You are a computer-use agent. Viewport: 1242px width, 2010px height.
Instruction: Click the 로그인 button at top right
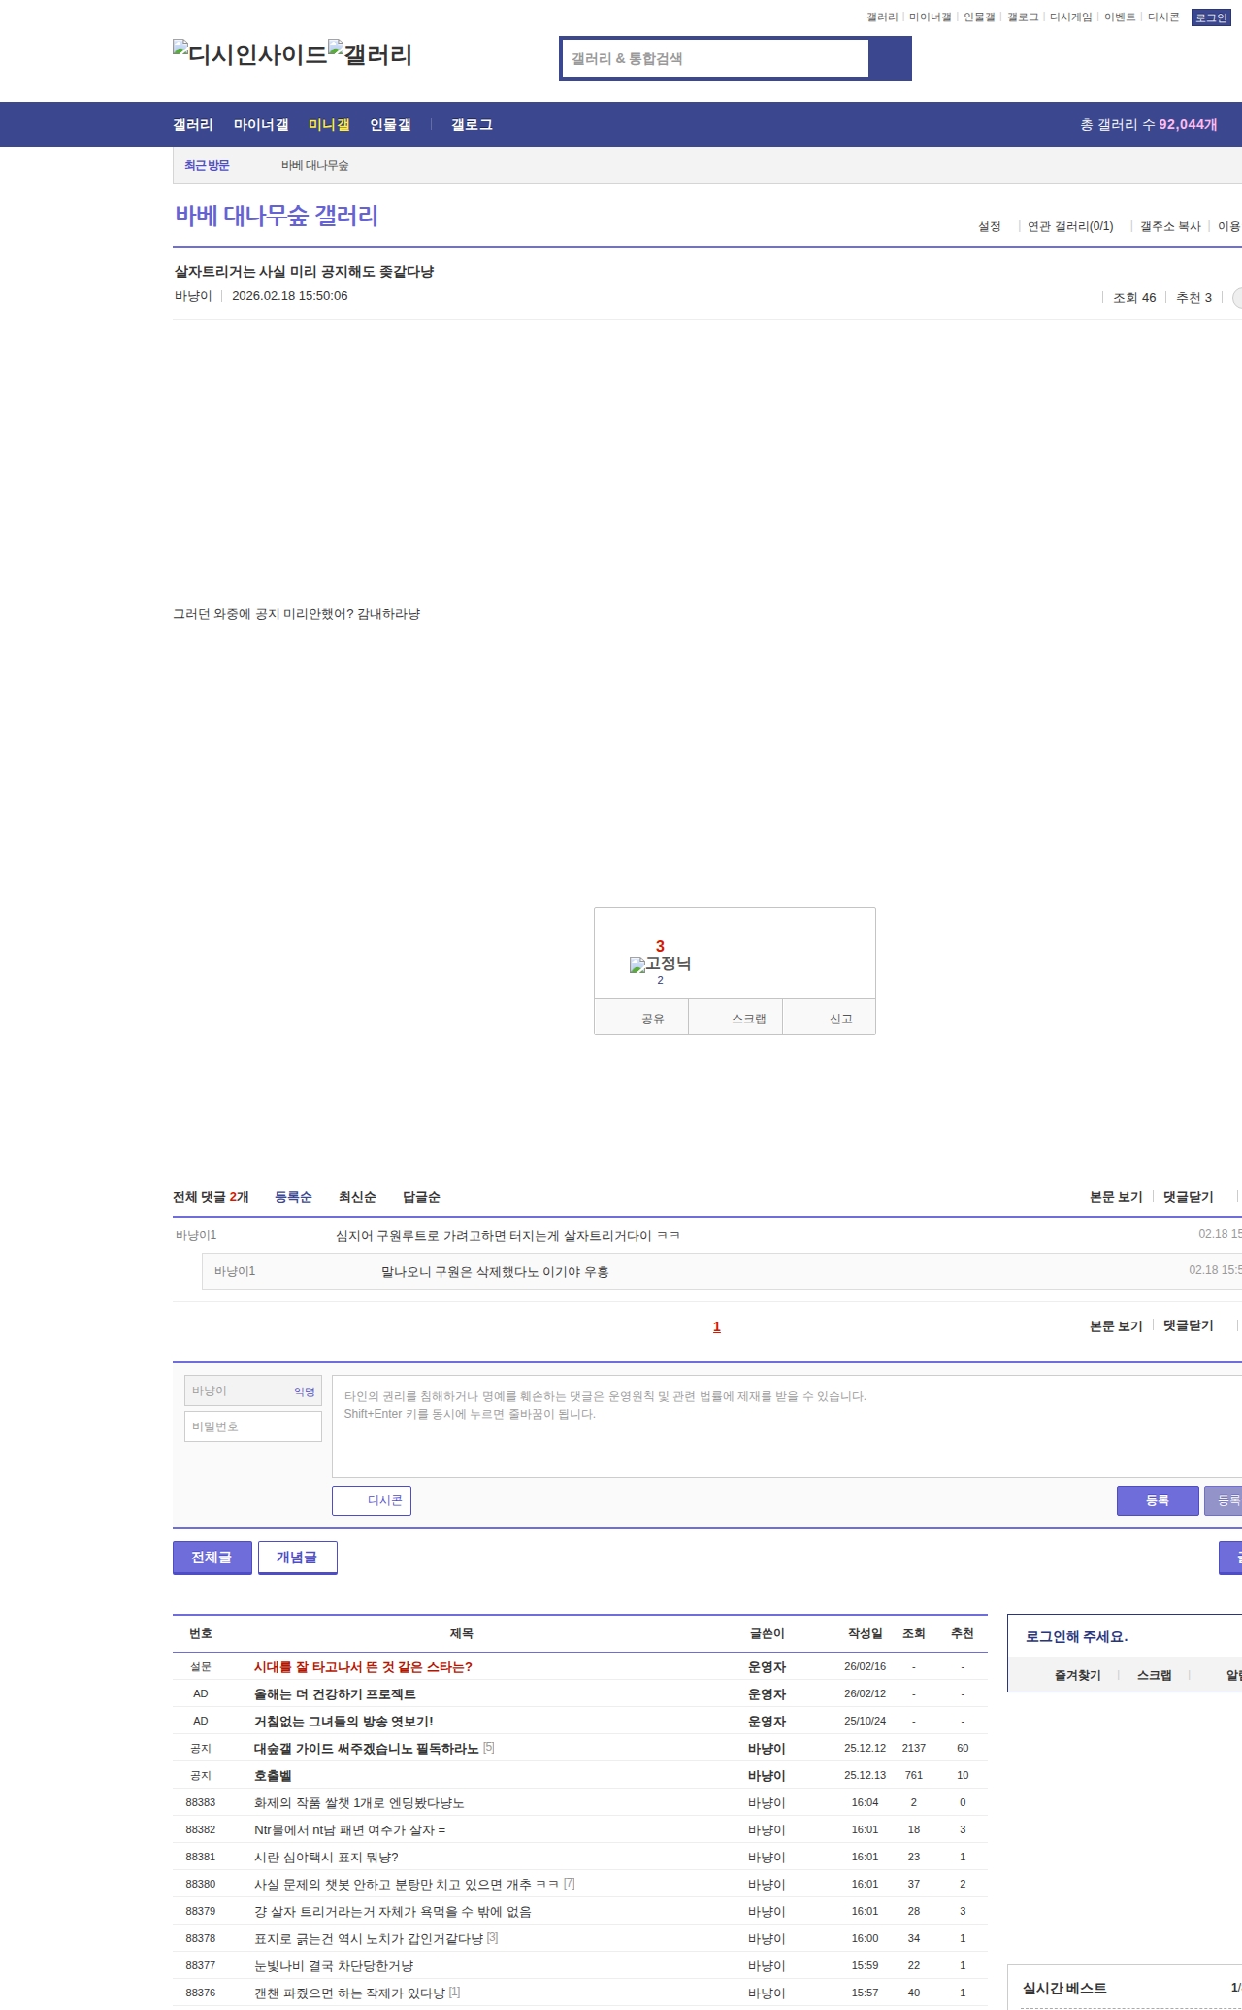tap(1210, 17)
